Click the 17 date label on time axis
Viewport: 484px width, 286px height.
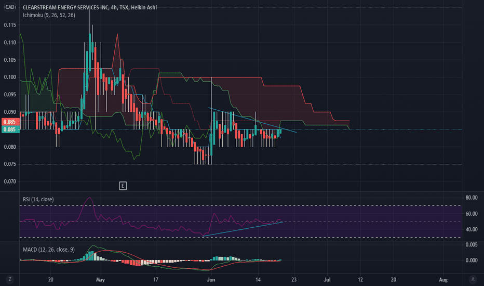point(156,280)
